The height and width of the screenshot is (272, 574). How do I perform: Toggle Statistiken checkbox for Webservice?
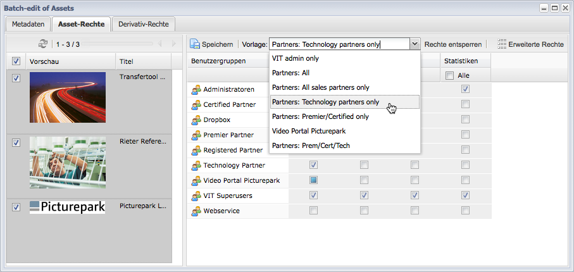coord(465,211)
